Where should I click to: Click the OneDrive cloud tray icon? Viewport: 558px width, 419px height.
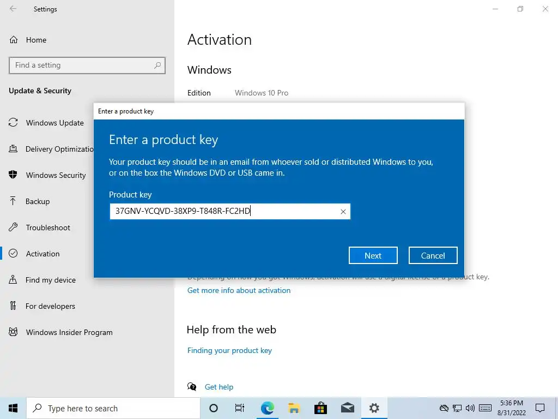coord(444,408)
